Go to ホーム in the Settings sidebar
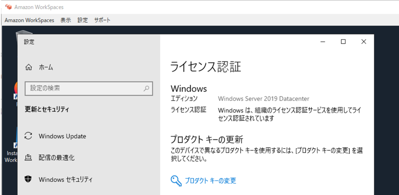Screen dimensions: 399x195 click(46, 68)
